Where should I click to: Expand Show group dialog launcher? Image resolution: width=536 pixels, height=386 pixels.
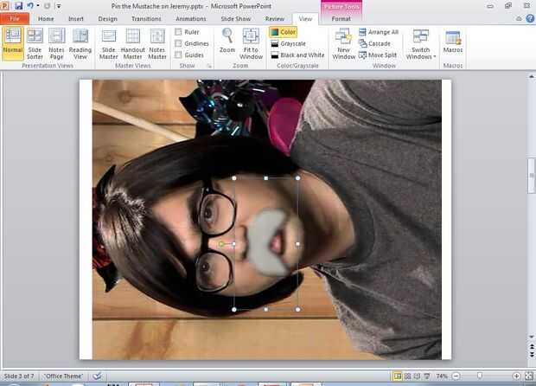[x=209, y=66]
